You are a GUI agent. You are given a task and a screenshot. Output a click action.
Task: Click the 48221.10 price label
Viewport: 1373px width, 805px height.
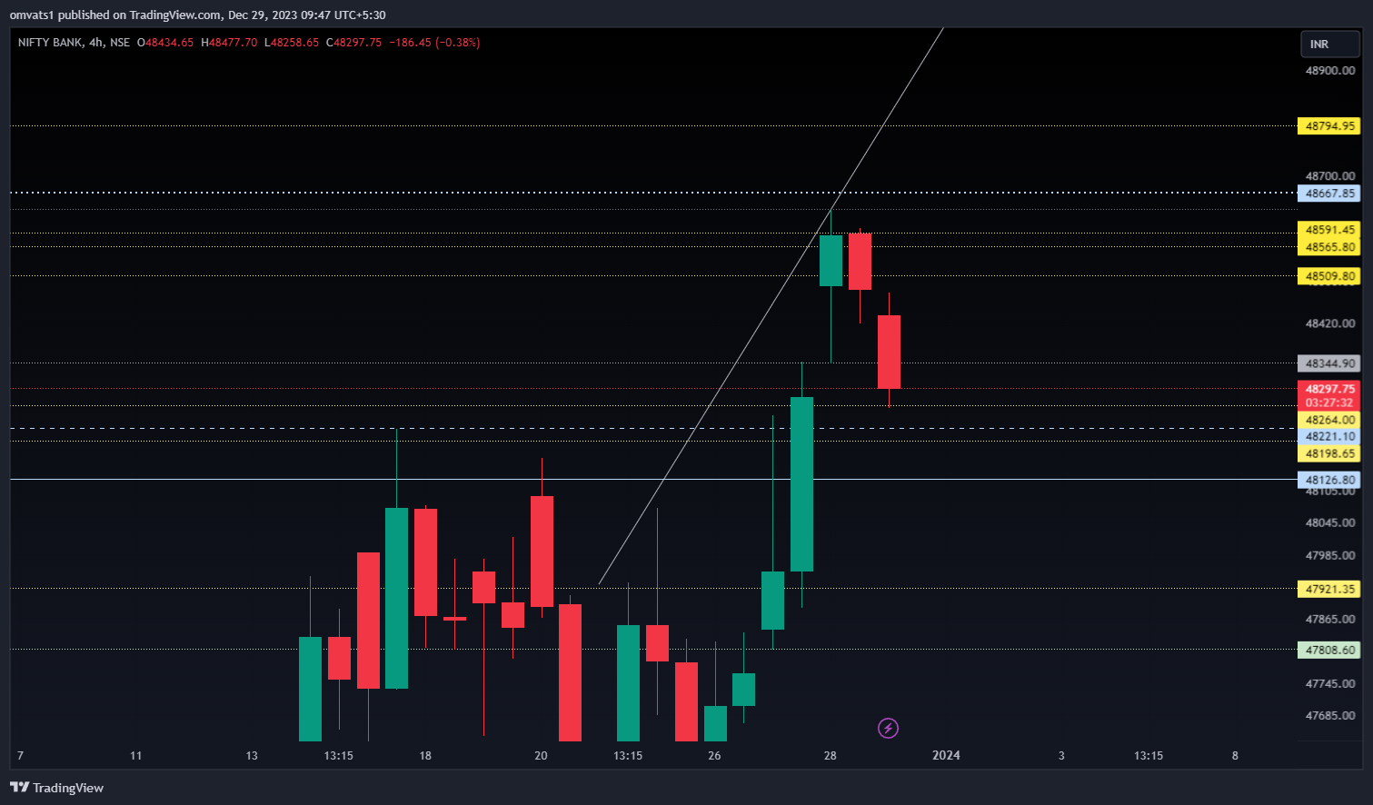click(x=1329, y=436)
